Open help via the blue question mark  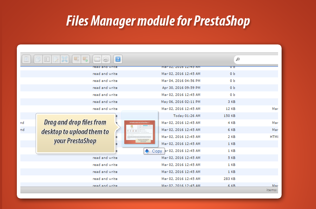(118, 59)
